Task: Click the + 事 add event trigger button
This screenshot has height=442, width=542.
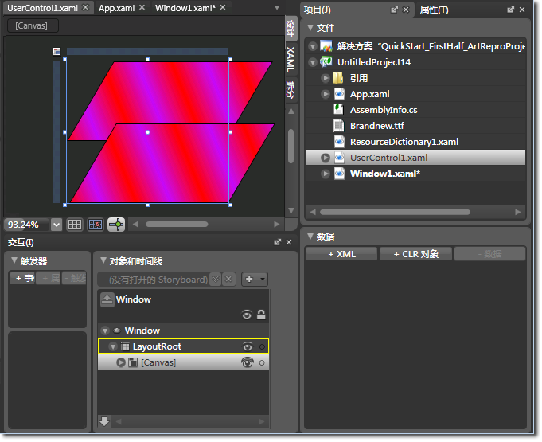Action: tap(22, 278)
